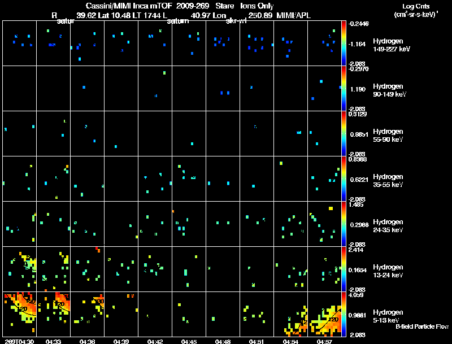Click the colorbar value "1.485"
This screenshot has width=452, height=344.
pyautogui.click(x=356, y=204)
